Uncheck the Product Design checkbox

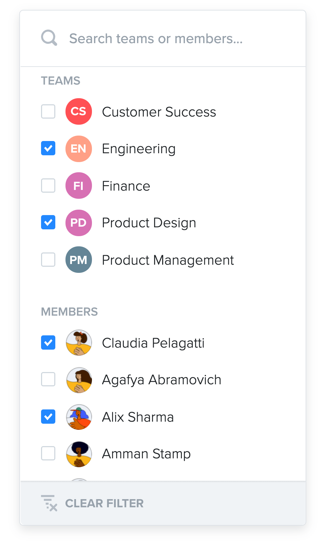coord(48,223)
